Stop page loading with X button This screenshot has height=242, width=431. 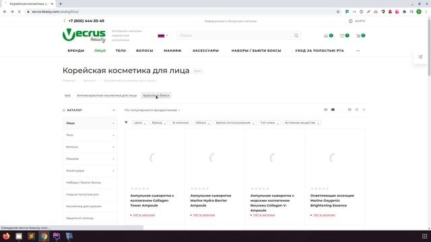tap(20, 12)
